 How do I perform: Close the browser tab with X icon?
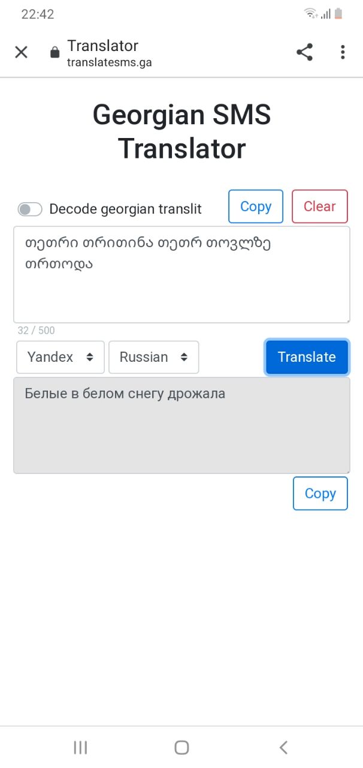pos(21,52)
